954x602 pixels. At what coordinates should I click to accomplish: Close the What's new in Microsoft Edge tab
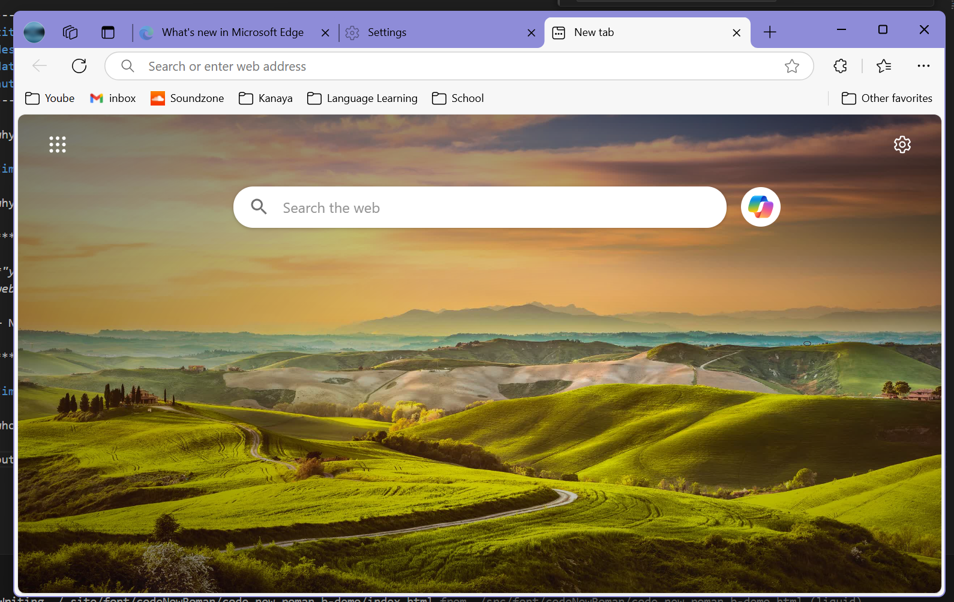coord(325,33)
